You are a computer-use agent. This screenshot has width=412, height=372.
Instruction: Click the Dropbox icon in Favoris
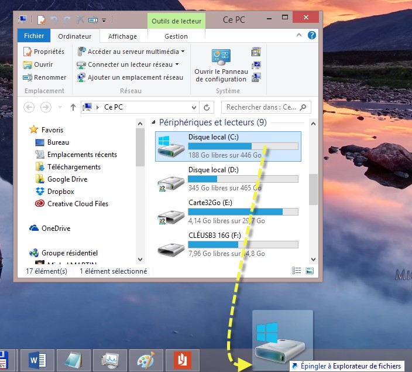coord(40,192)
